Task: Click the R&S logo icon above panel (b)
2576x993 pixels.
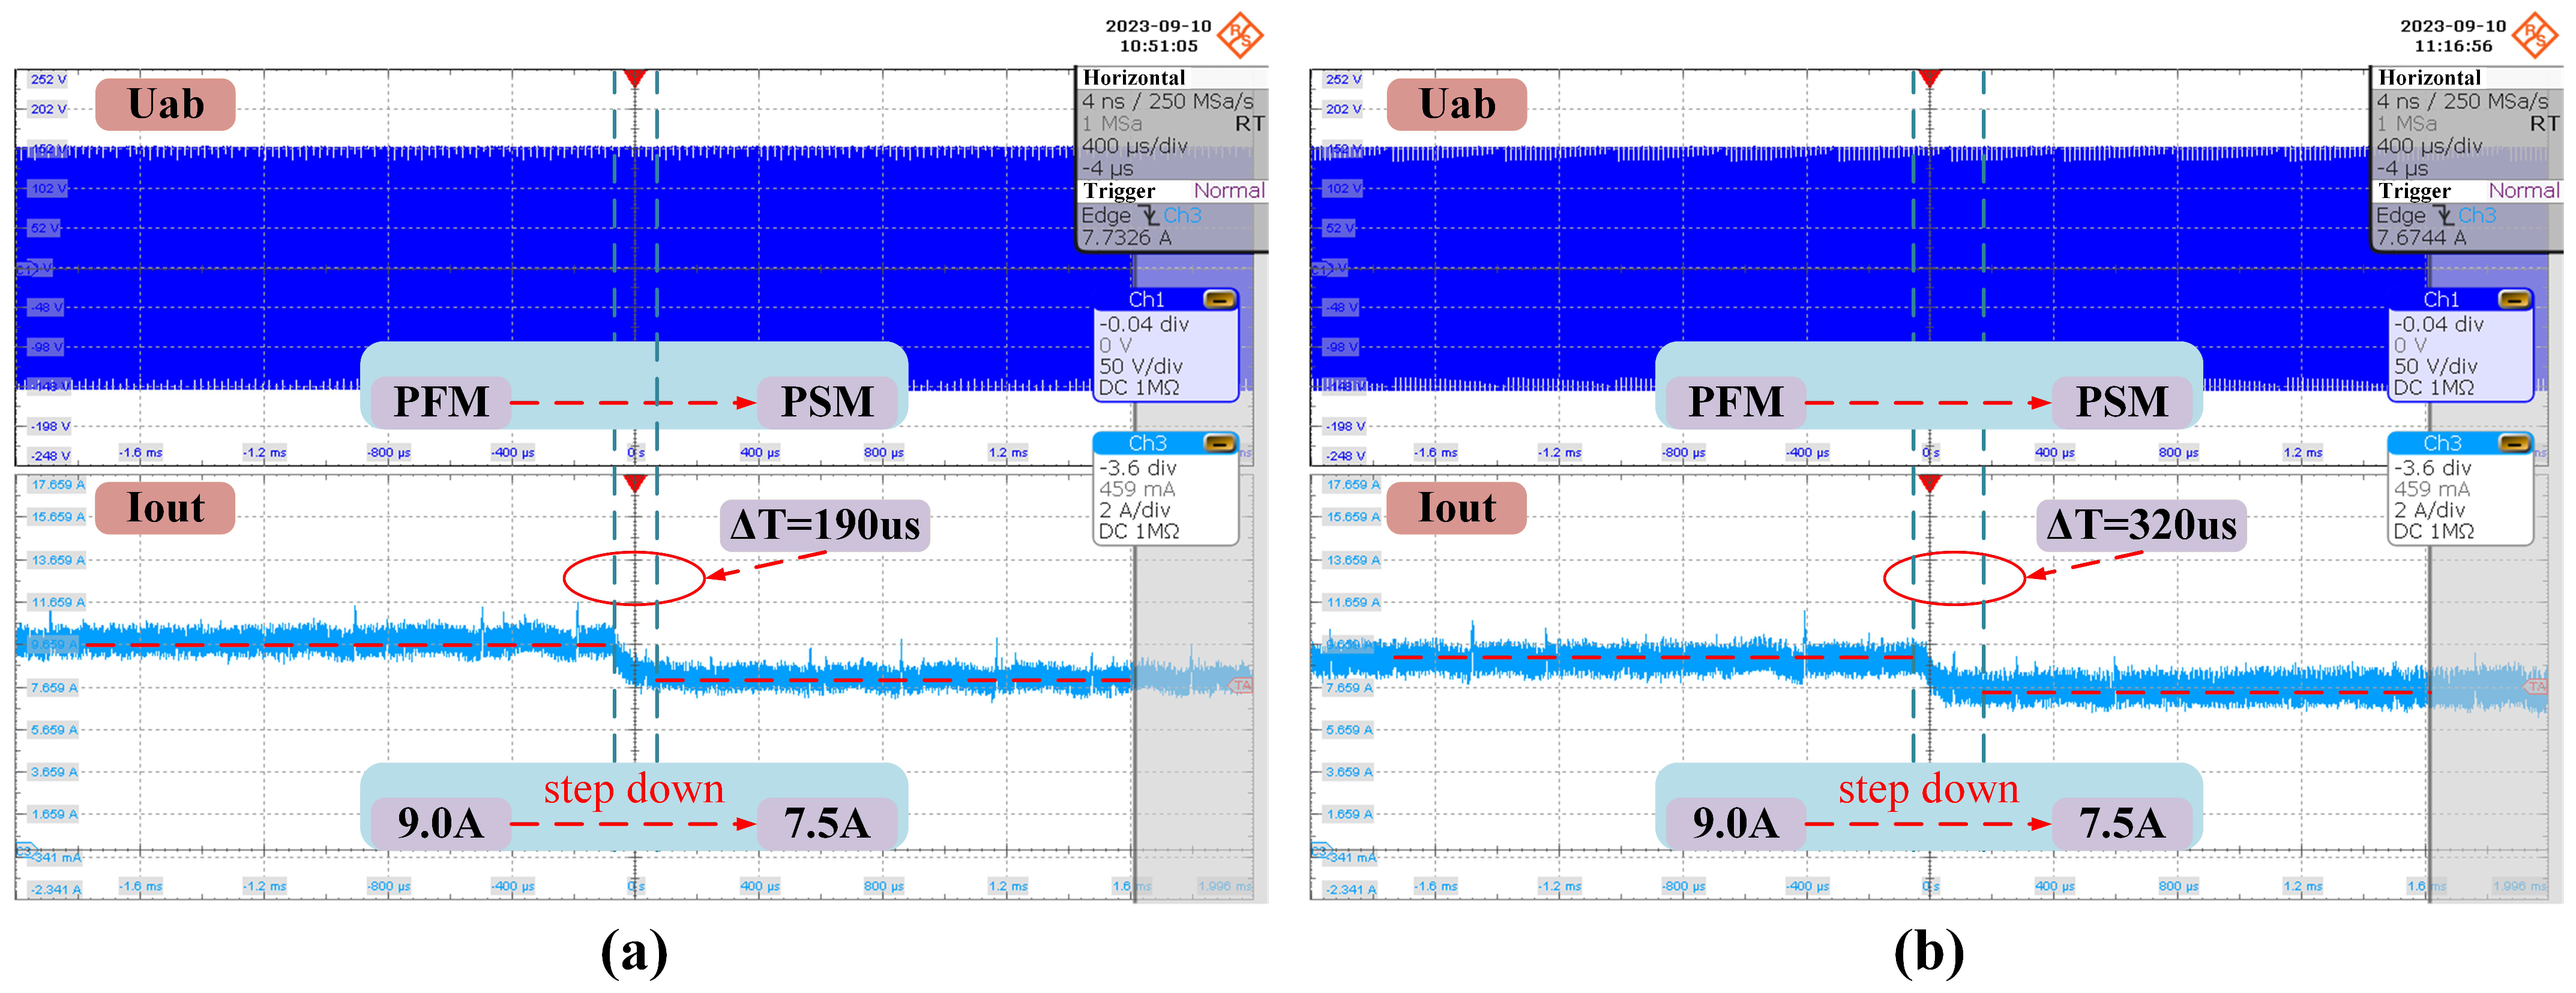Action: (2535, 35)
